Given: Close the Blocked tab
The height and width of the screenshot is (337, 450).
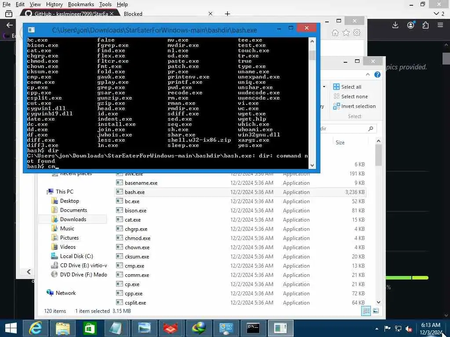Looking at the screenshot, I should 210,14.
